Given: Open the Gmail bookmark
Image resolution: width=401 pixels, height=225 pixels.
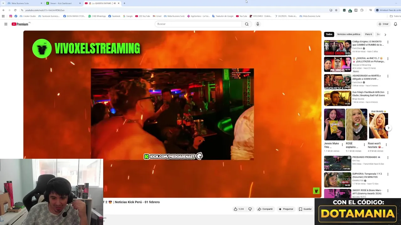Looking at the screenshot, I should [x=157, y=16].
